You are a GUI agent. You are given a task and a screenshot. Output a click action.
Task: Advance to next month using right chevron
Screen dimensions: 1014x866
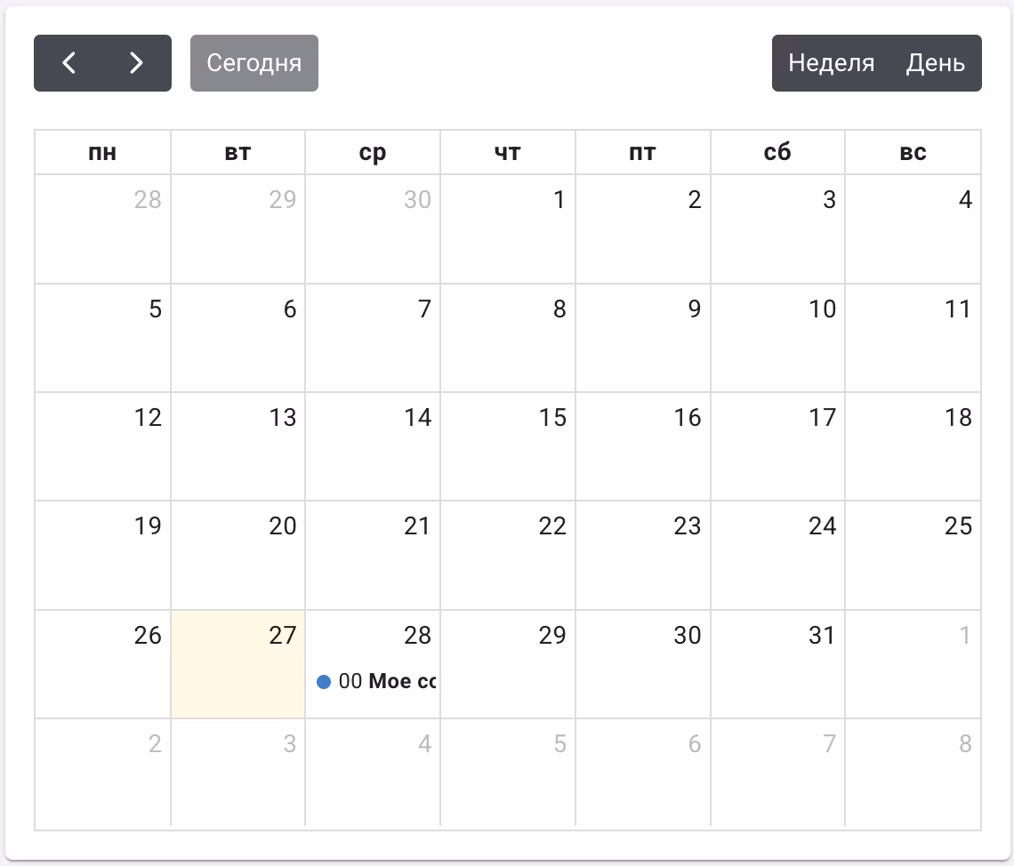tap(136, 63)
